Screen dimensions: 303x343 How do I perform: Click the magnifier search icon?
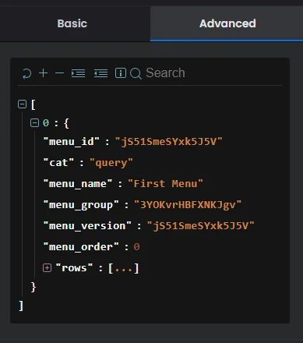click(136, 73)
